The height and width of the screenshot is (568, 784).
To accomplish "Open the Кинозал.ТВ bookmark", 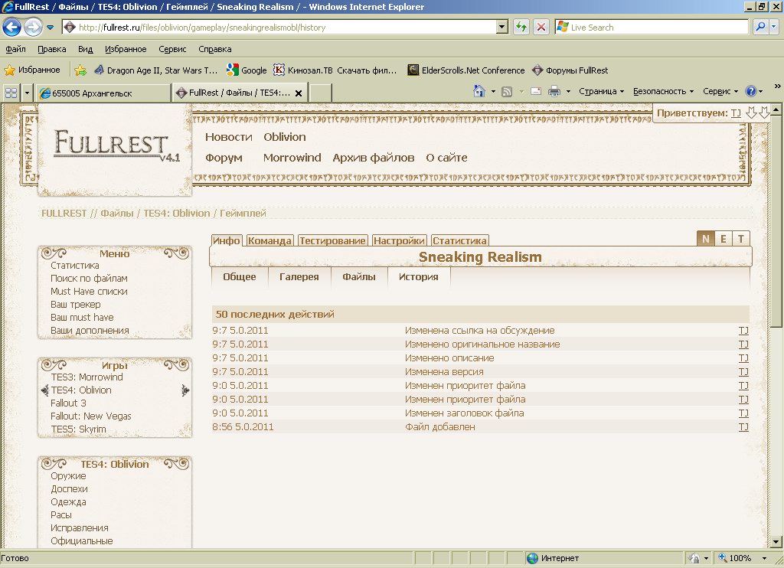I will (x=335, y=70).
